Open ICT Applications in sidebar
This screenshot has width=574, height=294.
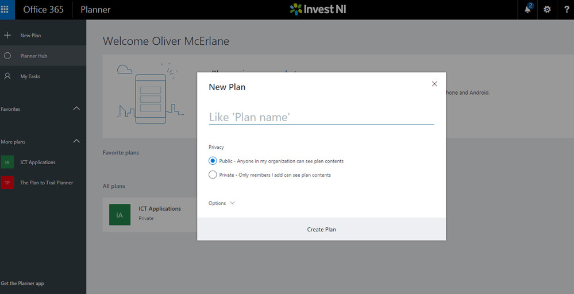pyautogui.click(x=43, y=162)
